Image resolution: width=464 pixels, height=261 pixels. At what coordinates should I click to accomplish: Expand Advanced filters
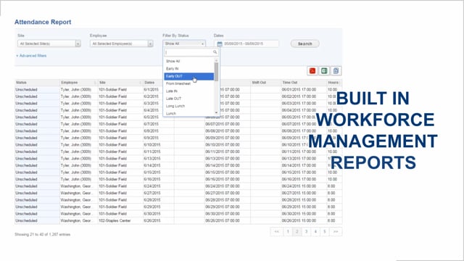31,56
